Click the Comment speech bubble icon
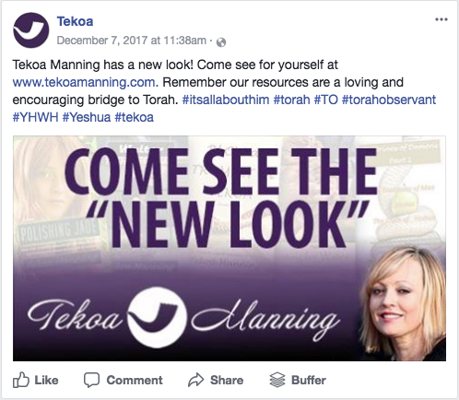The image size is (459, 400). [x=91, y=380]
